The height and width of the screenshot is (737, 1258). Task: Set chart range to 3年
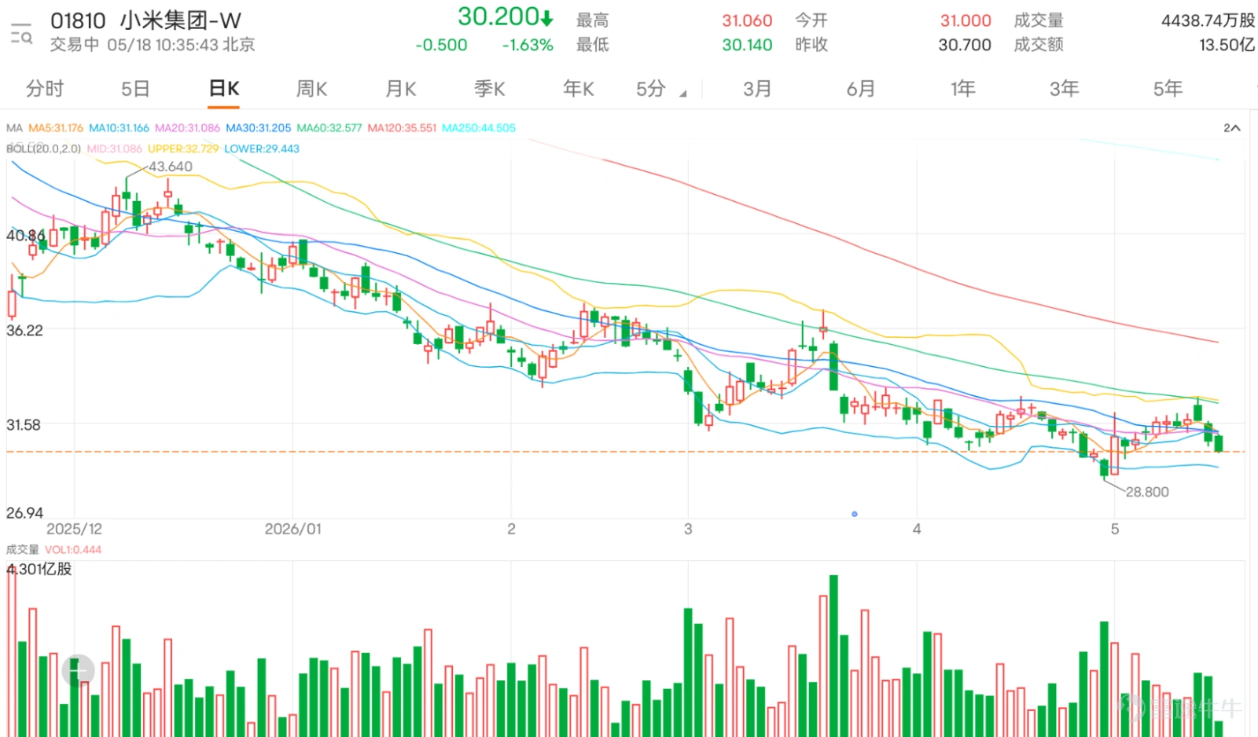pyautogui.click(x=1065, y=89)
